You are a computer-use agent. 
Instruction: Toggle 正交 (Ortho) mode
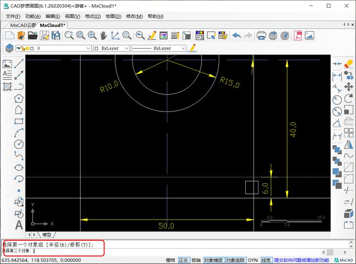pyautogui.click(x=184, y=260)
